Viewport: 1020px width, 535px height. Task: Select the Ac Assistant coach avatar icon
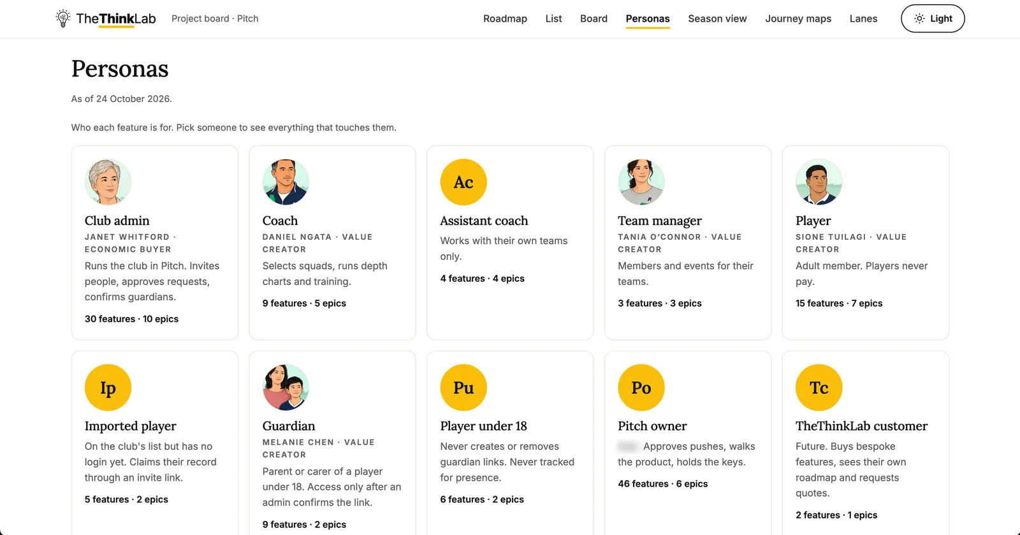coord(463,182)
